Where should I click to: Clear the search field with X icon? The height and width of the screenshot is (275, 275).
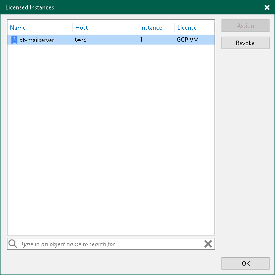(x=208, y=244)
